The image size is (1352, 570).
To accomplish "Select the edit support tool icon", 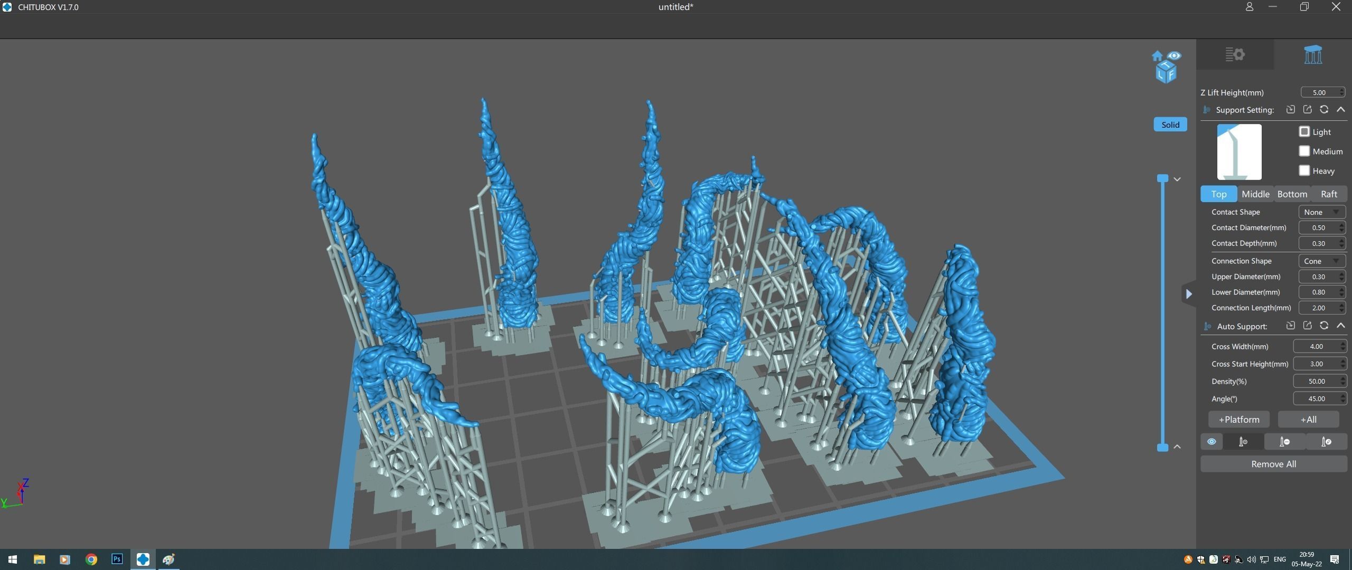I will coord(1326,442).
